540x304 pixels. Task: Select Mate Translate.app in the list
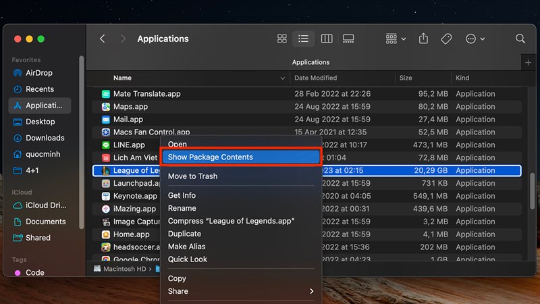point(306,94)
